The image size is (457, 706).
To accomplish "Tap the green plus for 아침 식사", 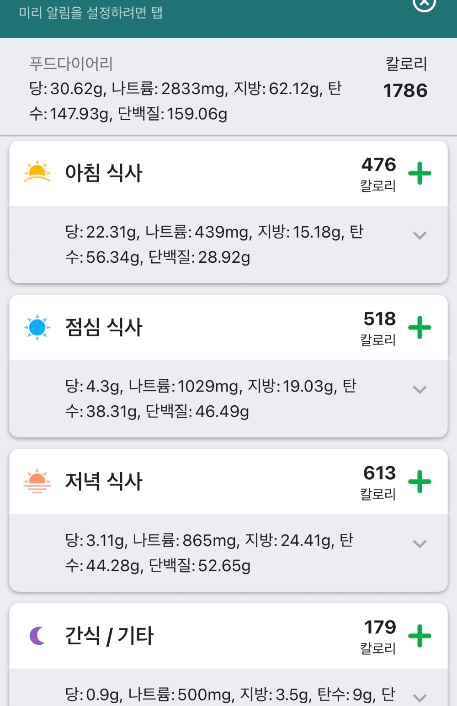I will [420, 174].
